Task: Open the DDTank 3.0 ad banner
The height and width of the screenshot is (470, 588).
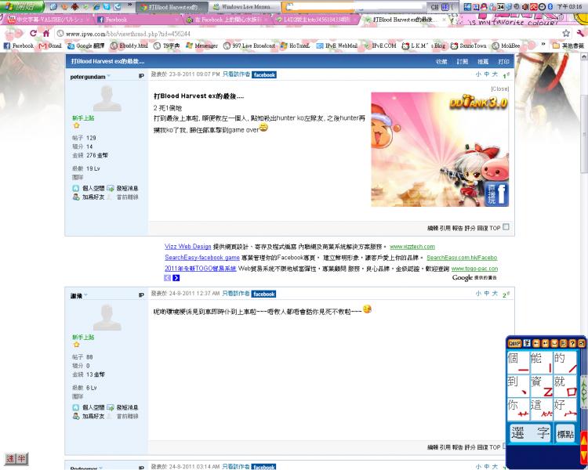Action: (x=440, y=149)
